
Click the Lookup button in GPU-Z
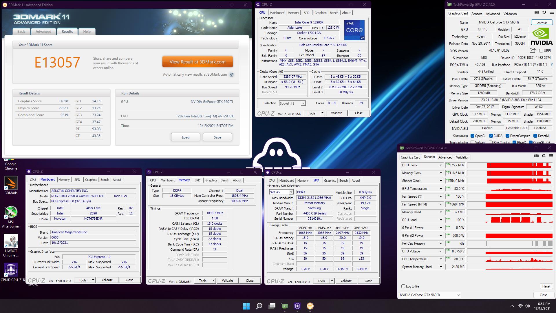(x=542, y=22)
